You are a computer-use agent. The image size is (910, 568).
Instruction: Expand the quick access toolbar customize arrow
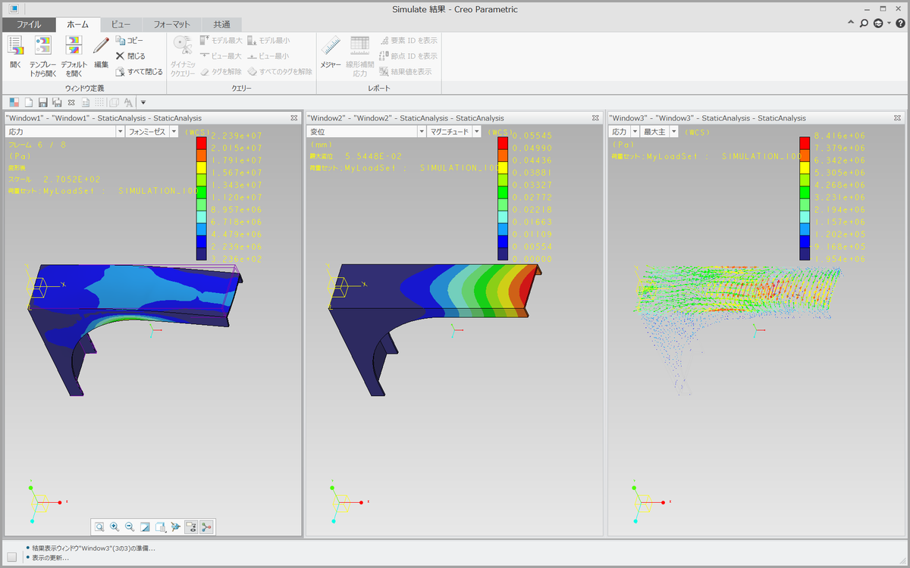pos(143,102)
